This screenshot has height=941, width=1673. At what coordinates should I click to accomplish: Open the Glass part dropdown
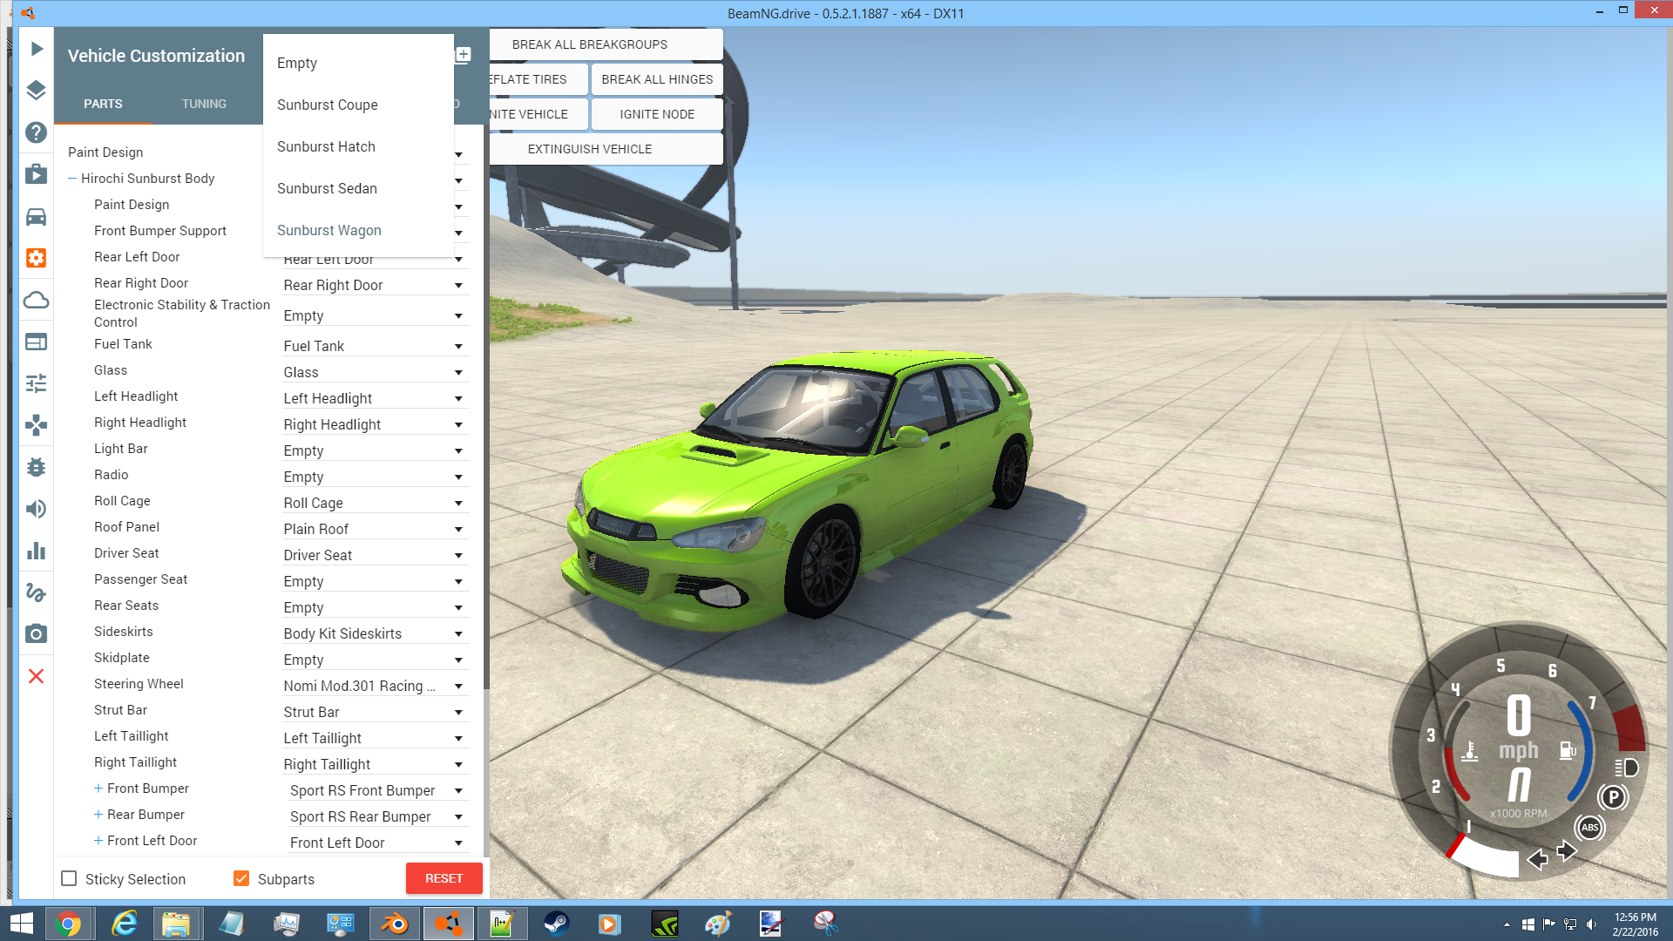[375, 372]
